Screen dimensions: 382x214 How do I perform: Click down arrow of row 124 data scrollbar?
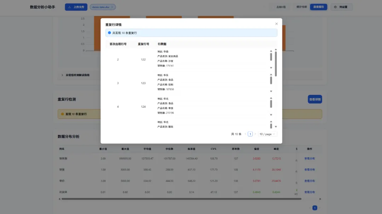[271, 115]
